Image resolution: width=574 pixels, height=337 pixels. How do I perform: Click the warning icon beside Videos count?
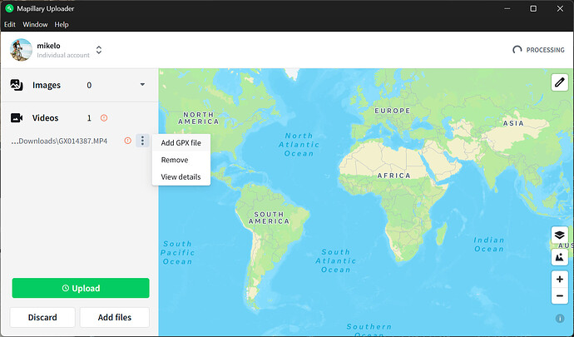pos(104,118)
